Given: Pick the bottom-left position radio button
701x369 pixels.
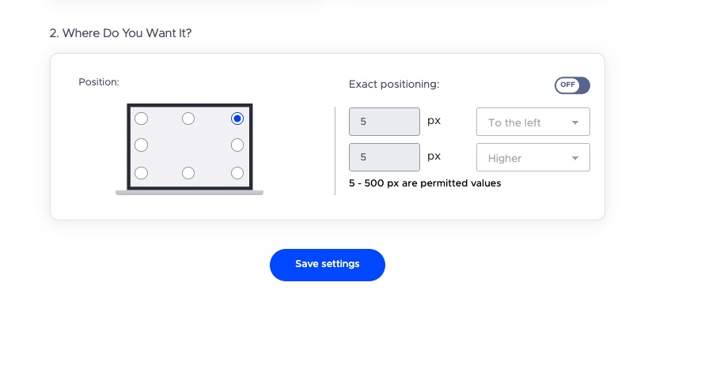Looking at the screenshot, I should [x=141, y=173].
